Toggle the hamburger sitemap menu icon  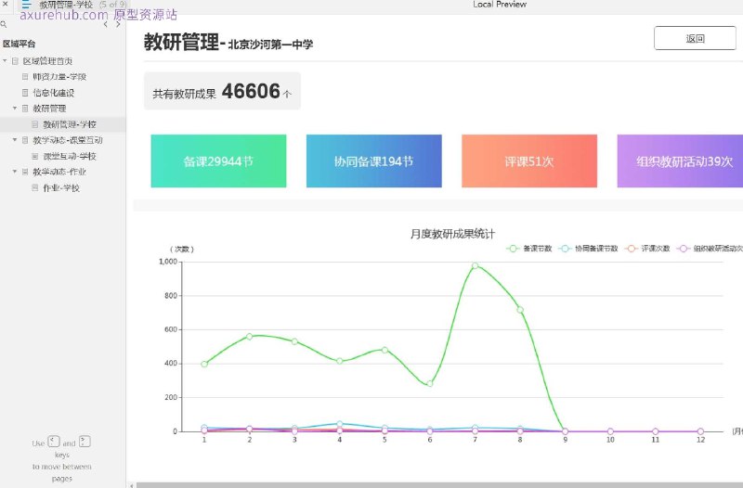coord(26,5)
